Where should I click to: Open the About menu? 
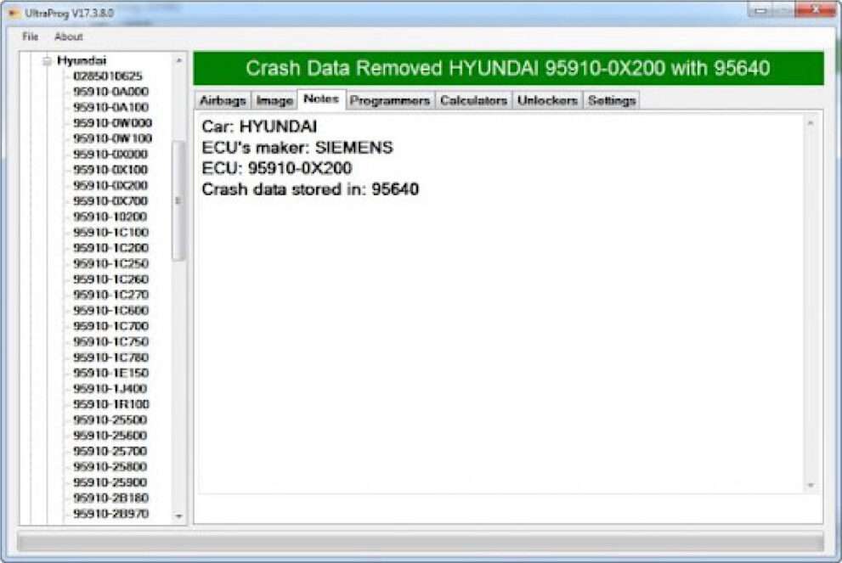68,37
